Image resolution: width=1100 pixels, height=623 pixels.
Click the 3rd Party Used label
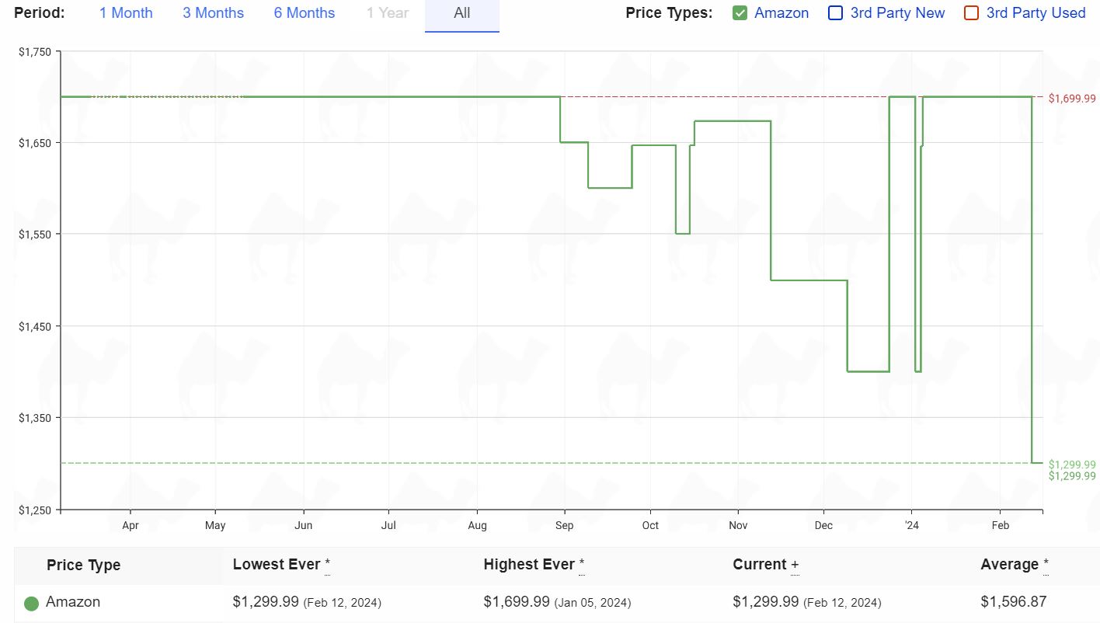click(1036, 13)
